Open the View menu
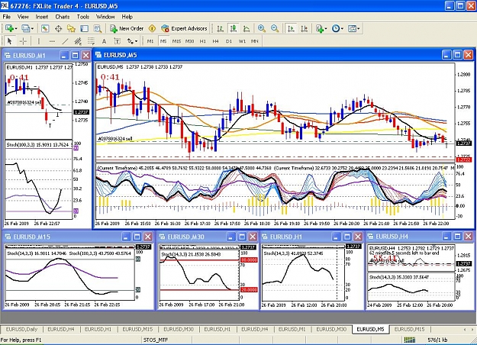 click(23, 17)
